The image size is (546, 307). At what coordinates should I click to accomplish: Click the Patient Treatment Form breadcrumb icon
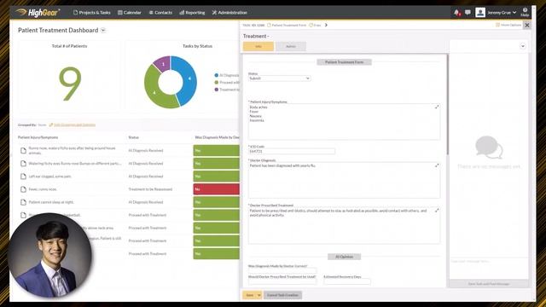tap(269, 25)
